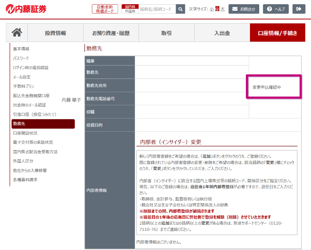Set font size to 大

click(222, 9)
